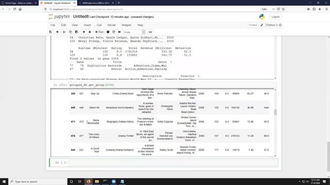Restart kernel and run all fast-forward icon
330x185 pixels.
119,32
